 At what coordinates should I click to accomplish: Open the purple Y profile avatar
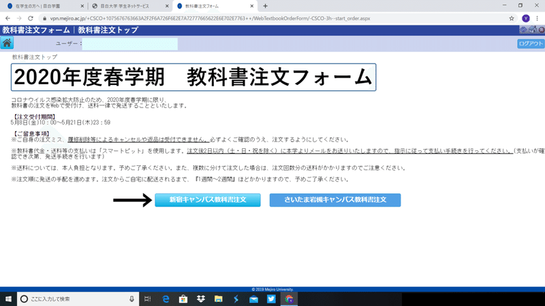point(525,18)
